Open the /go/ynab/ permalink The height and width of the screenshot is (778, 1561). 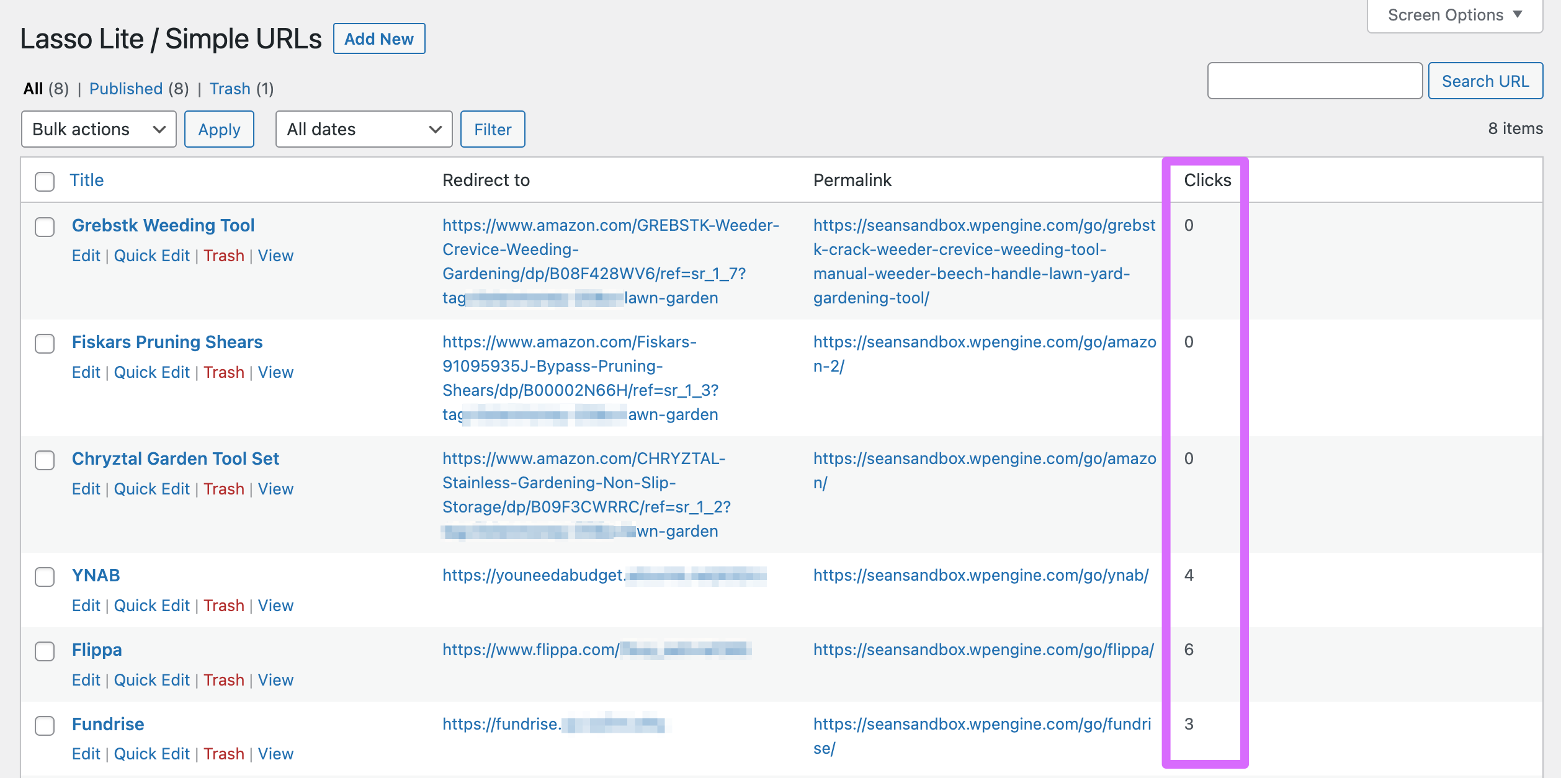[x=981, y=575]
